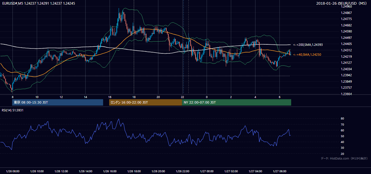Select the 1/27 04:00 time label
371x174 pixels.
255,171
